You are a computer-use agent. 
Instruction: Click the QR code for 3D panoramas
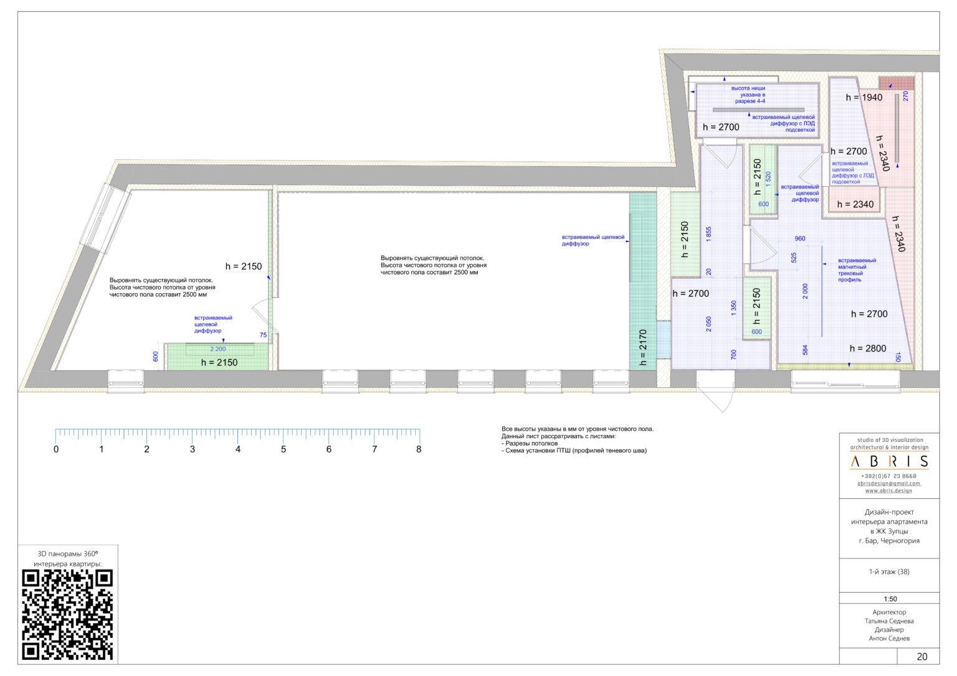click(67, 615)
